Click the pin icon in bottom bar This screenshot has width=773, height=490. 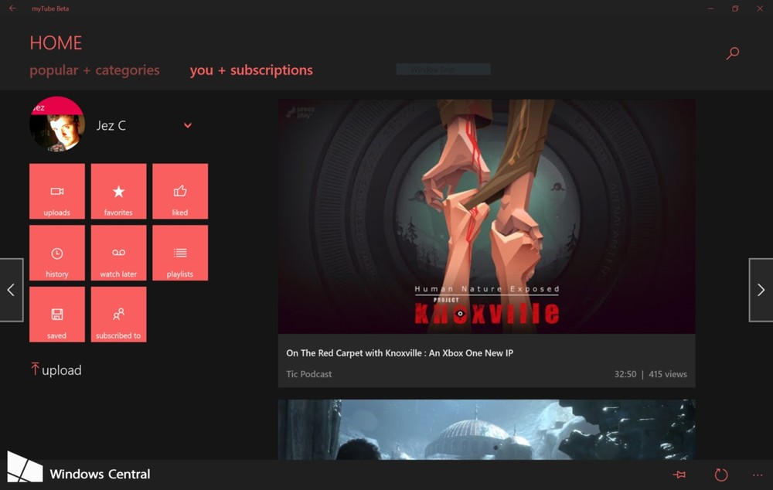679,475
